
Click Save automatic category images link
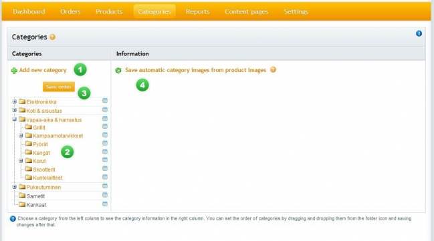tap(195, 70)
